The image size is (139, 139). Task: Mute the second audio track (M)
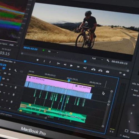click(x=4, y=93)
